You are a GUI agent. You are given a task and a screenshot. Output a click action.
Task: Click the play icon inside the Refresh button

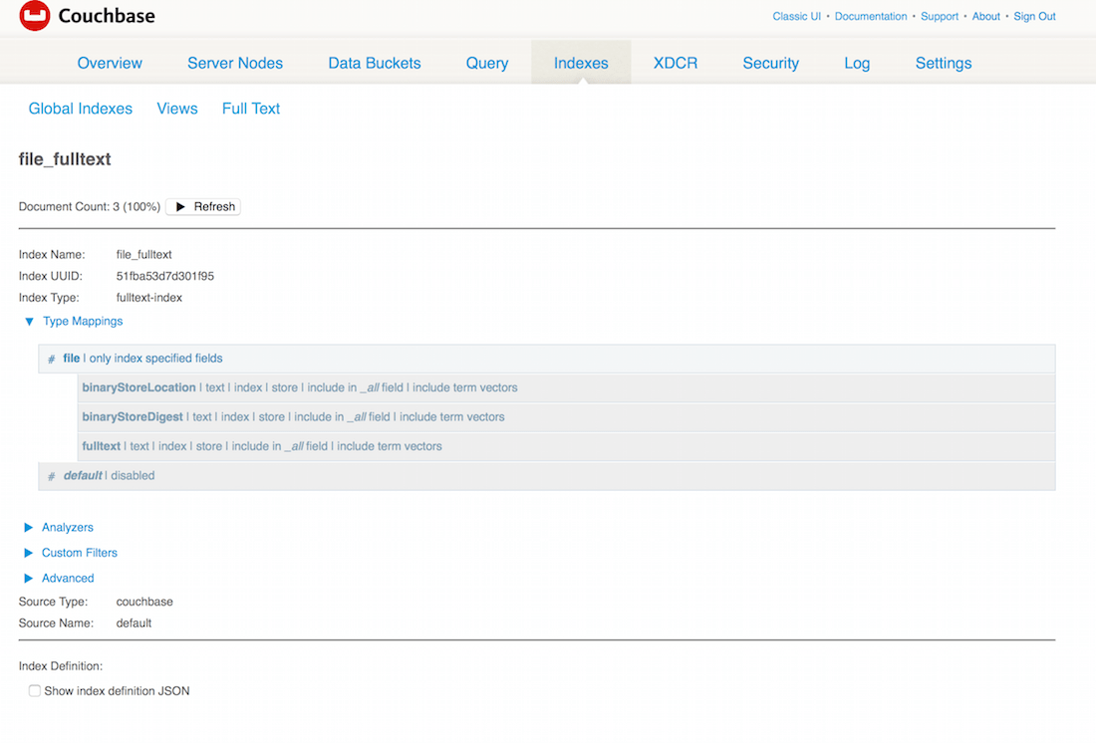[179, 206]
